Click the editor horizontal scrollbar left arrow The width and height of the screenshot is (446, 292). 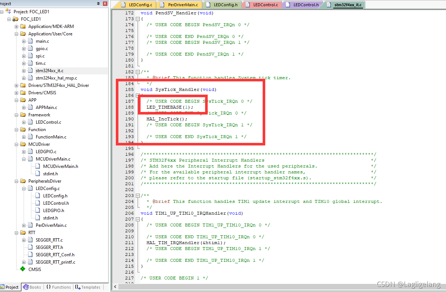coord(115,287)
